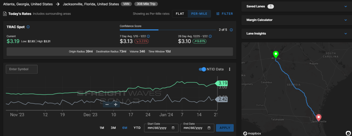Screen dimensions: 352x136
Task: Click the green Atlanta origin map pin
Action: (276, 55)
